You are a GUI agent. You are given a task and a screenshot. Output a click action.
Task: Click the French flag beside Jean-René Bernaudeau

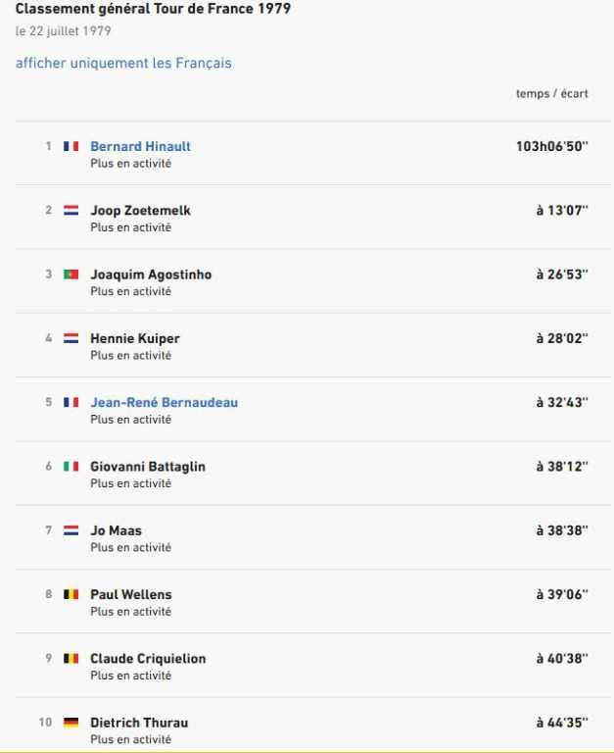click(71, 402)
